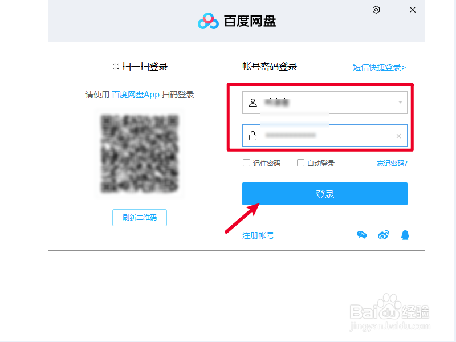Open the 百度网盘App link
The width and height of the screenshot is (456, 342).
136,95
